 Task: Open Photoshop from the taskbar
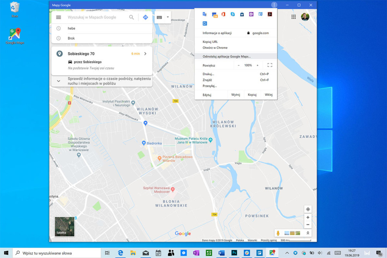pos(234,253)
